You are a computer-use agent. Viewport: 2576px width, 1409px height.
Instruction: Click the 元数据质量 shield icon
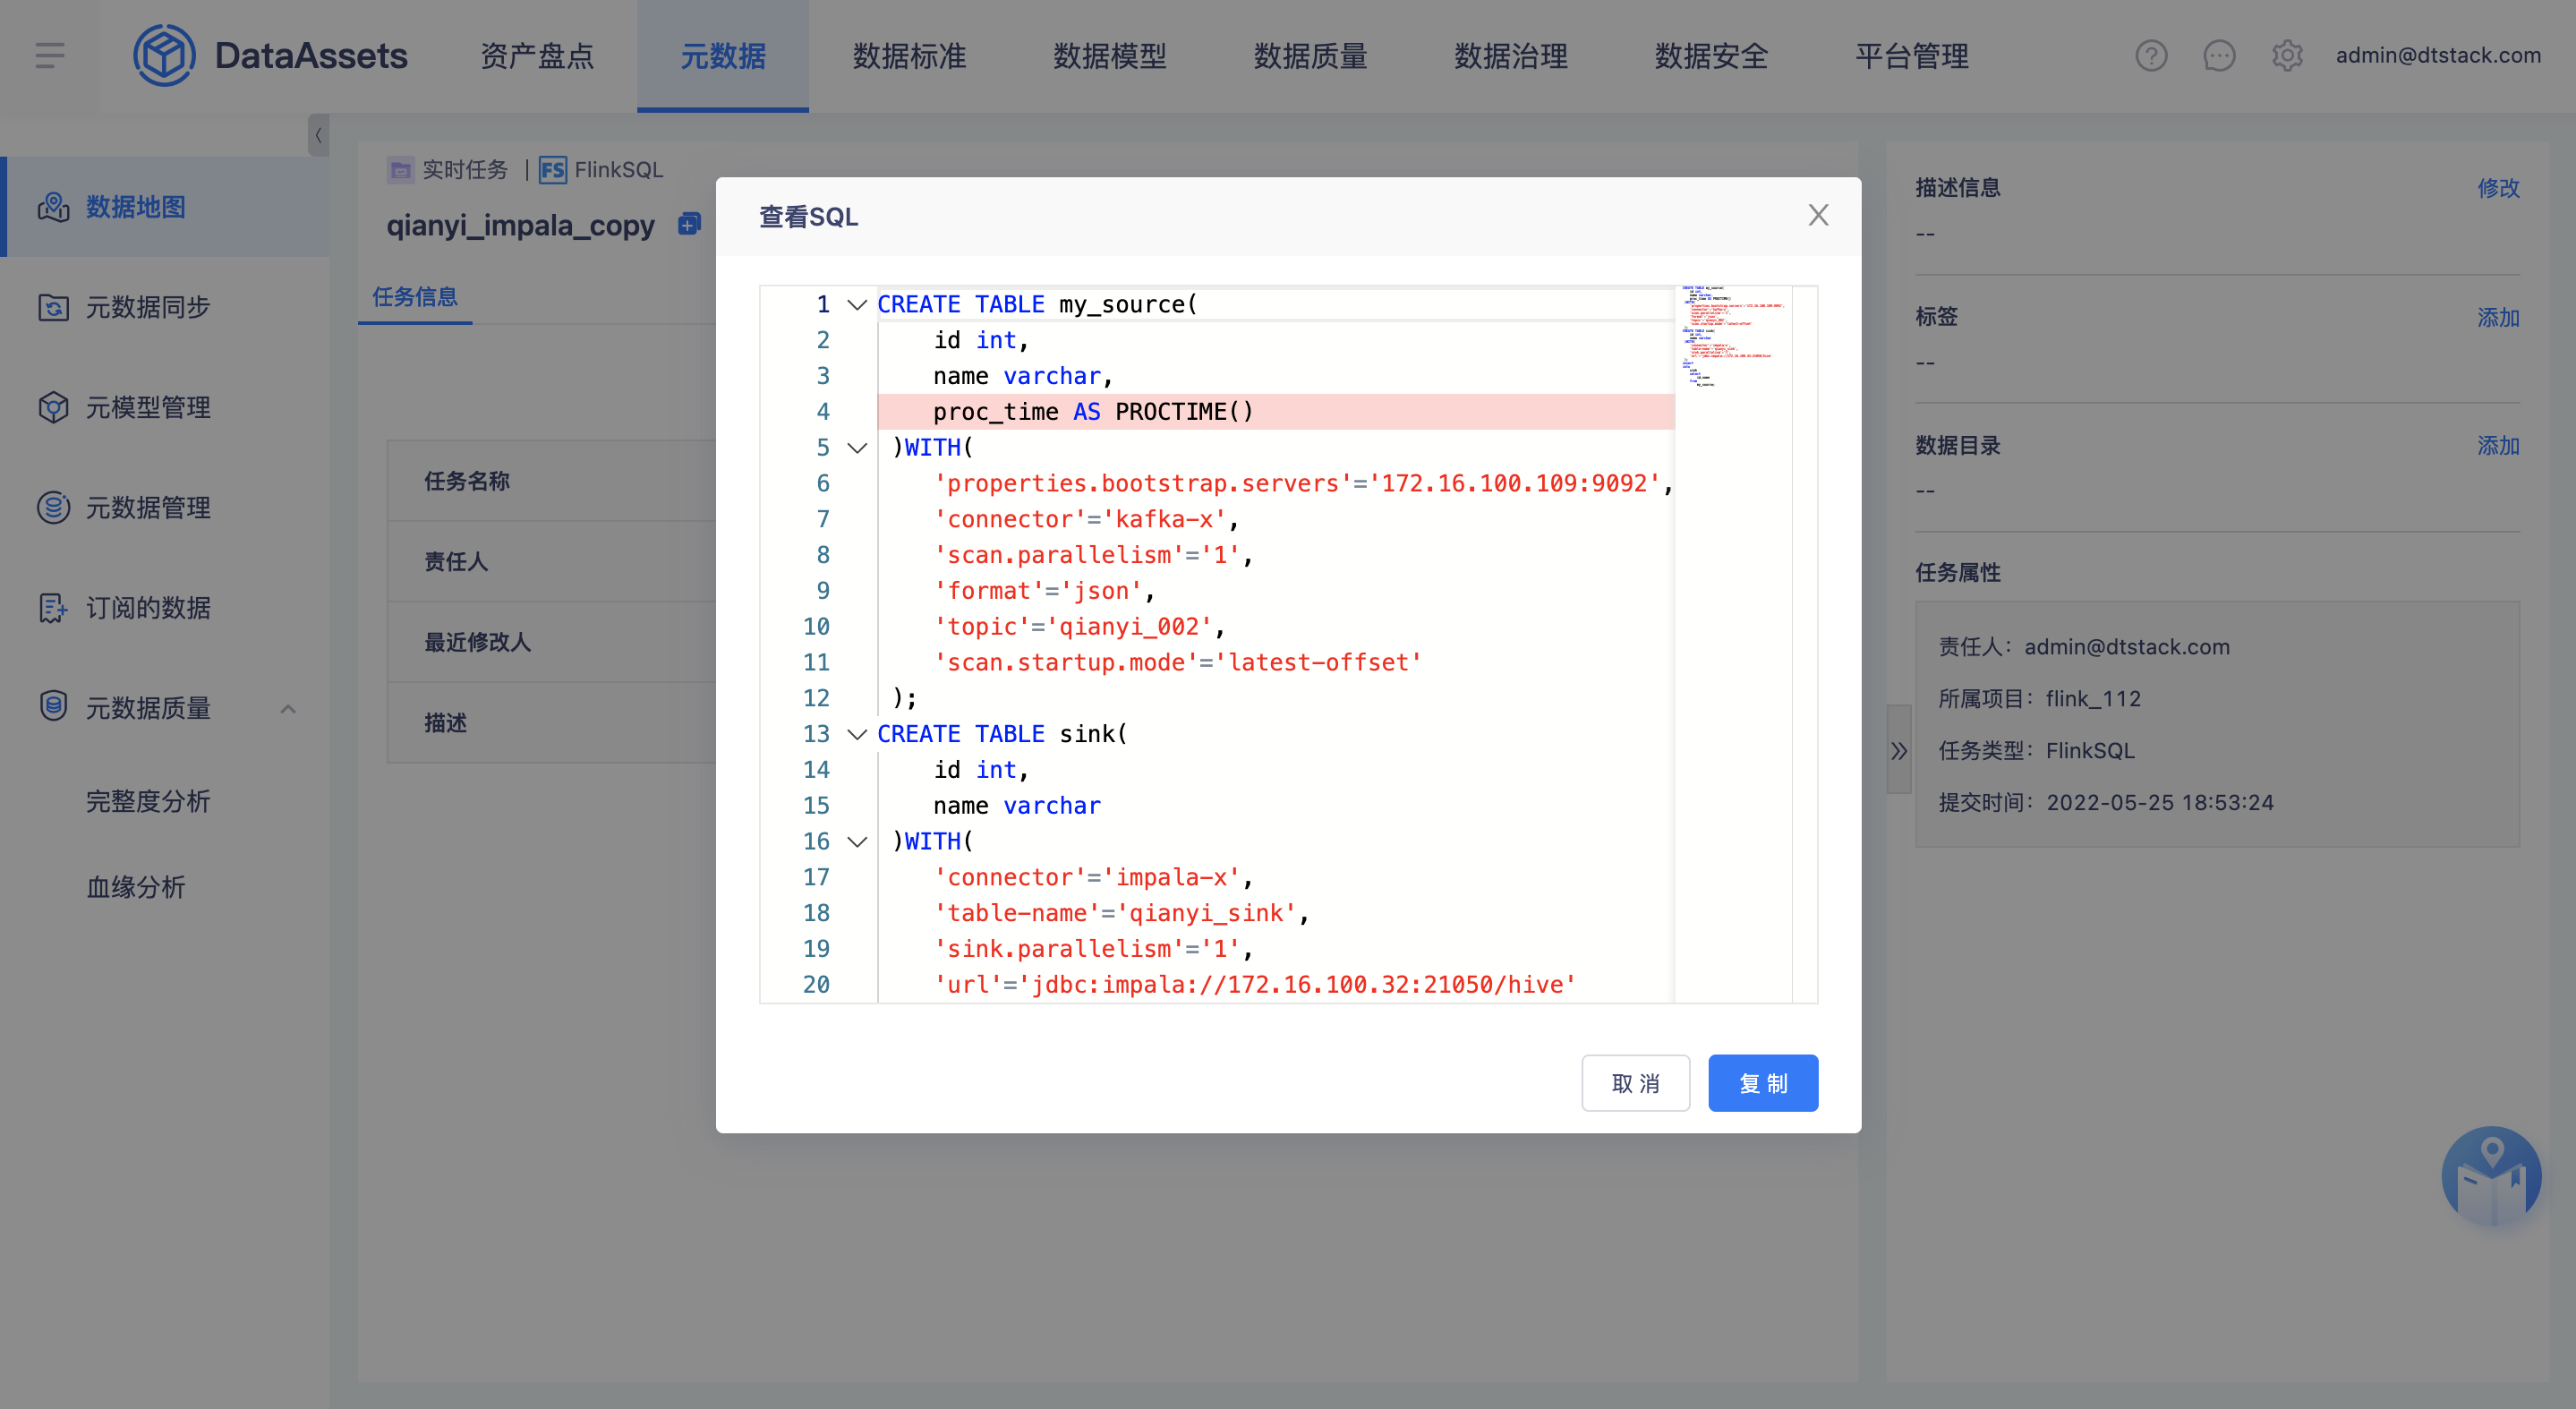point(53,707)
